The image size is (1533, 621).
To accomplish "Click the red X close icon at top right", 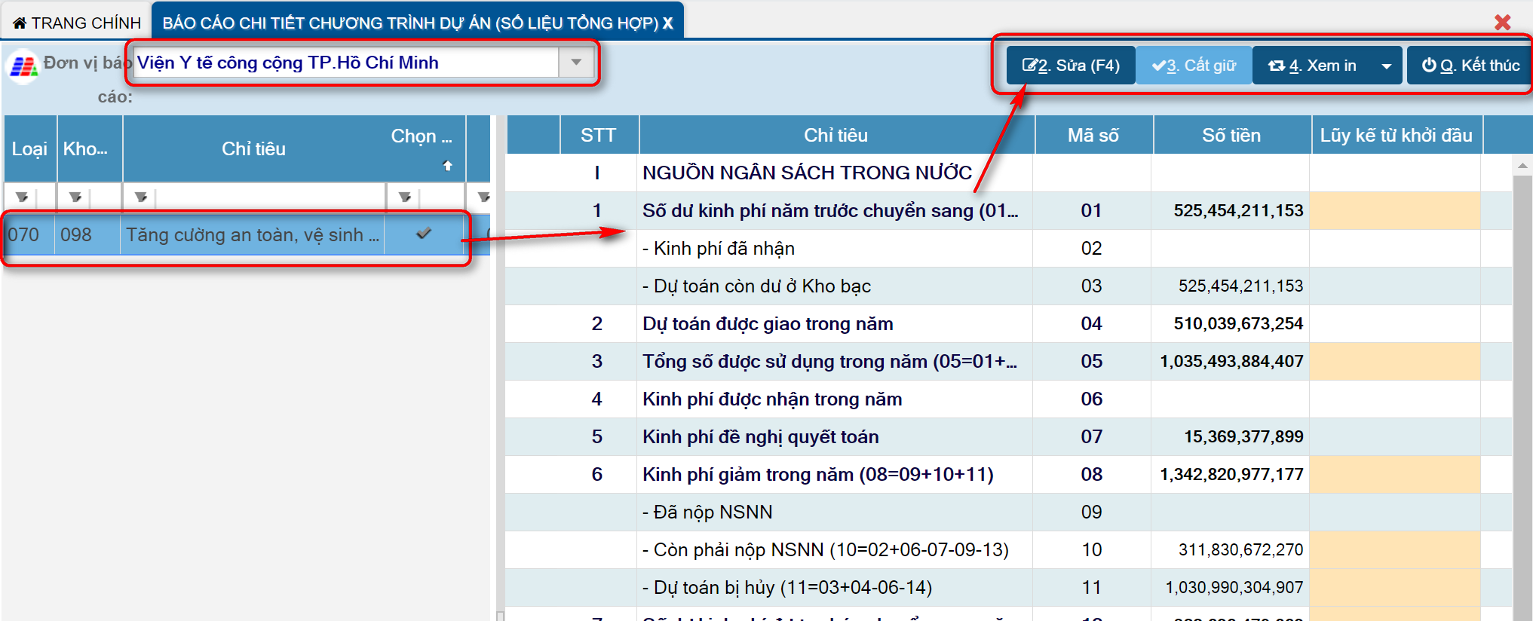I will click(x=1502, y=23).
